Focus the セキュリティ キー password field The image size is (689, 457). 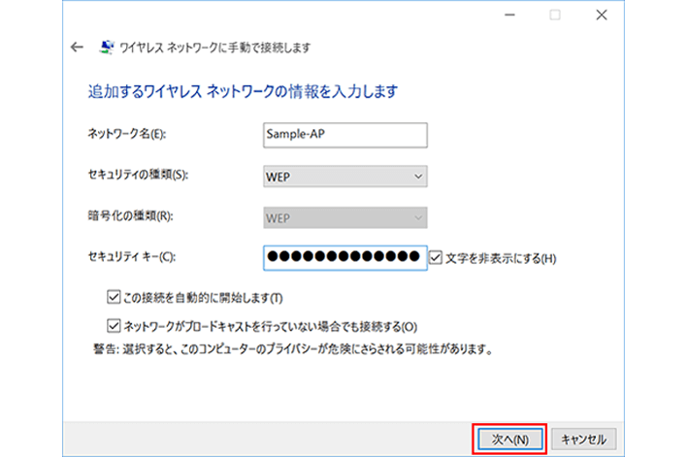pyautogui.click(x=344, y=258)
